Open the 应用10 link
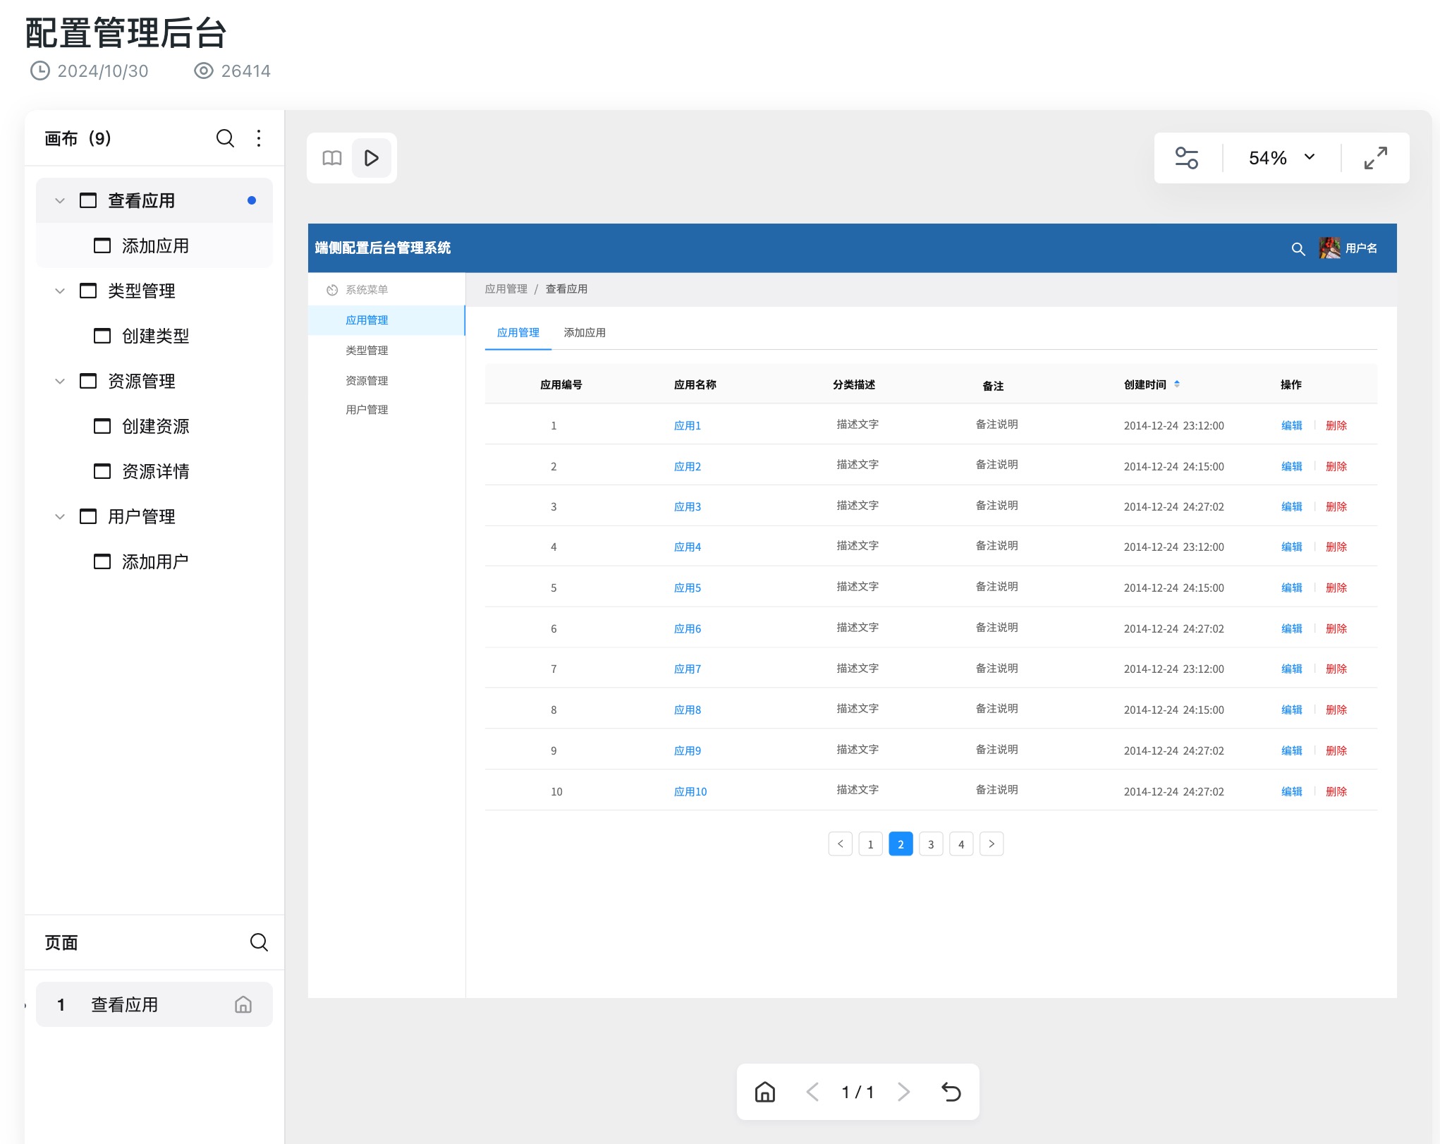1440x1144 pixels. tap(690, 792)
